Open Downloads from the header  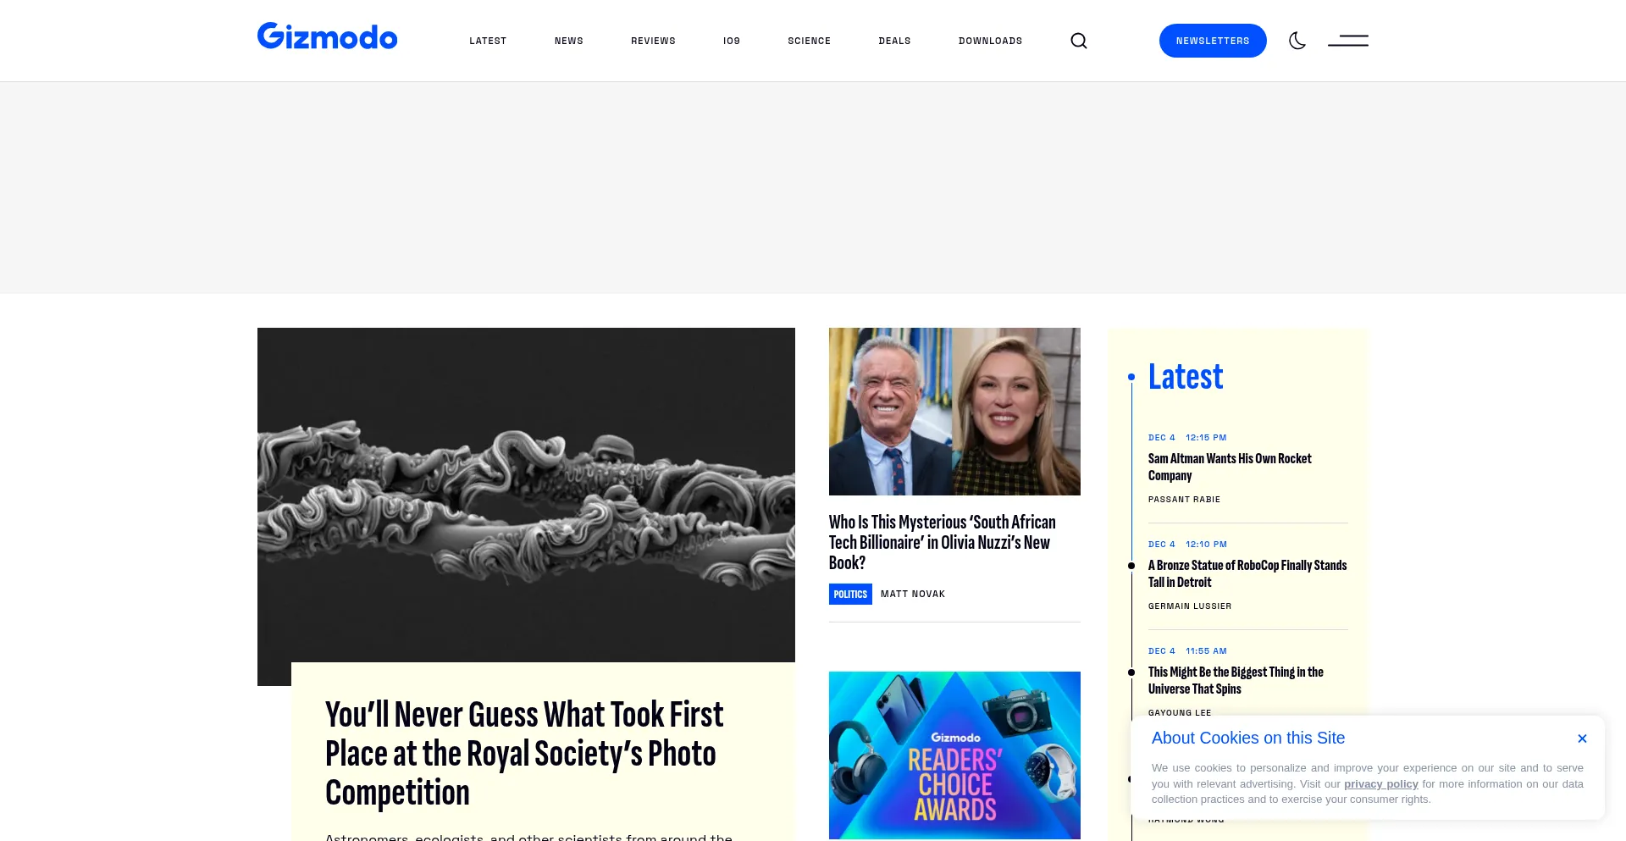pyautogui.click(x=990, y=41)
